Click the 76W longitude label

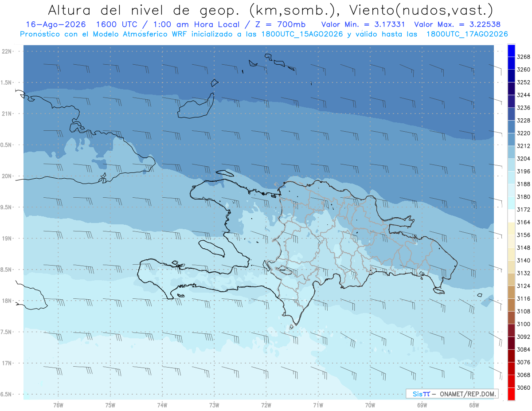pyautogui.click(x=58, y=405)
